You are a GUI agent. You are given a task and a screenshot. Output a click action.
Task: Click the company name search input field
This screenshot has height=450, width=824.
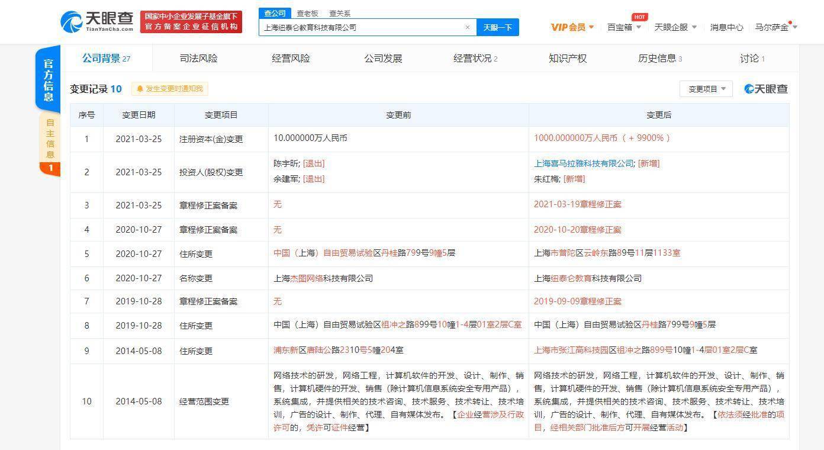(x=361, y=27)
